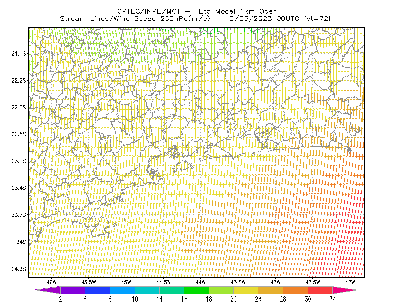Click the yellow 20–26 legend swatch
This screenshot has width=393, height=304.
pyautogui.click(x=246, y=290)
